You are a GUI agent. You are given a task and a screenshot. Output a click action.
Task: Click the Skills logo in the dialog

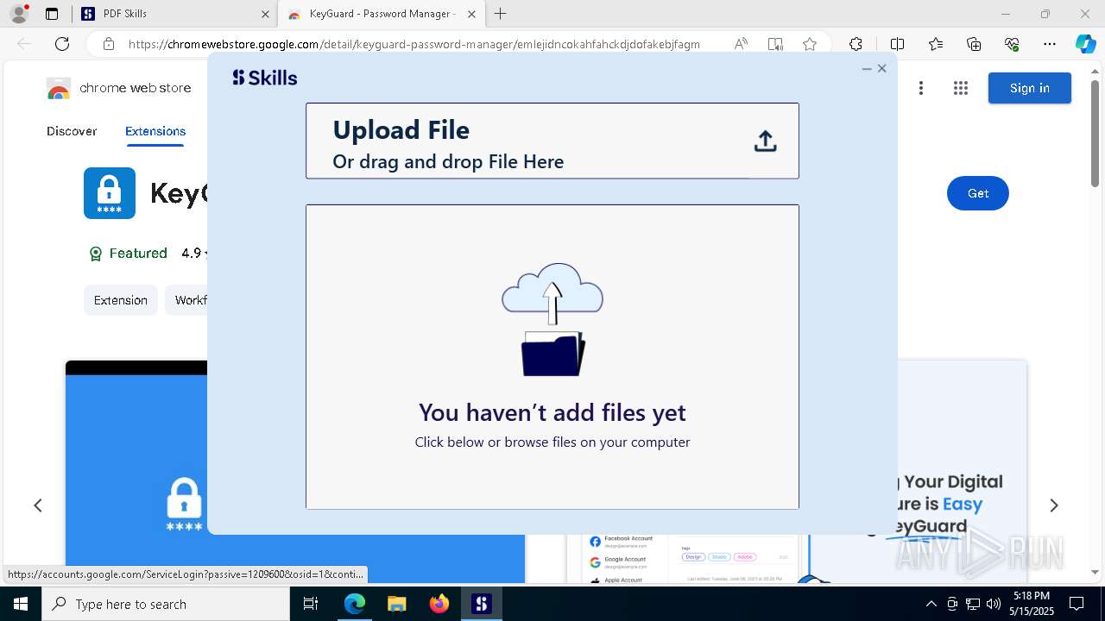click(x=265, y=78)
